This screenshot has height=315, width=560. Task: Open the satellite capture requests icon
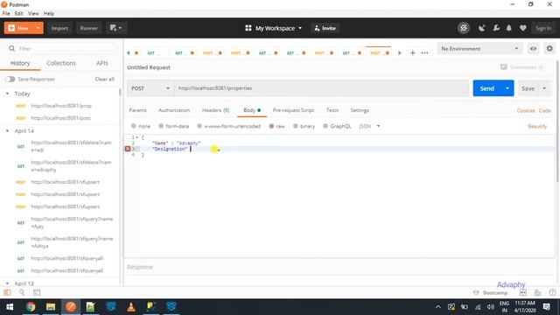pos(482,28)
